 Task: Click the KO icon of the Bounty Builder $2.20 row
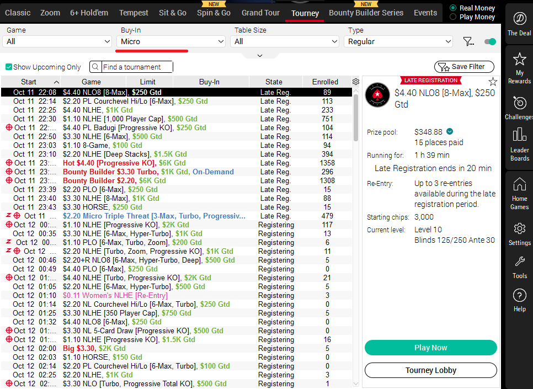click(9, 180)
